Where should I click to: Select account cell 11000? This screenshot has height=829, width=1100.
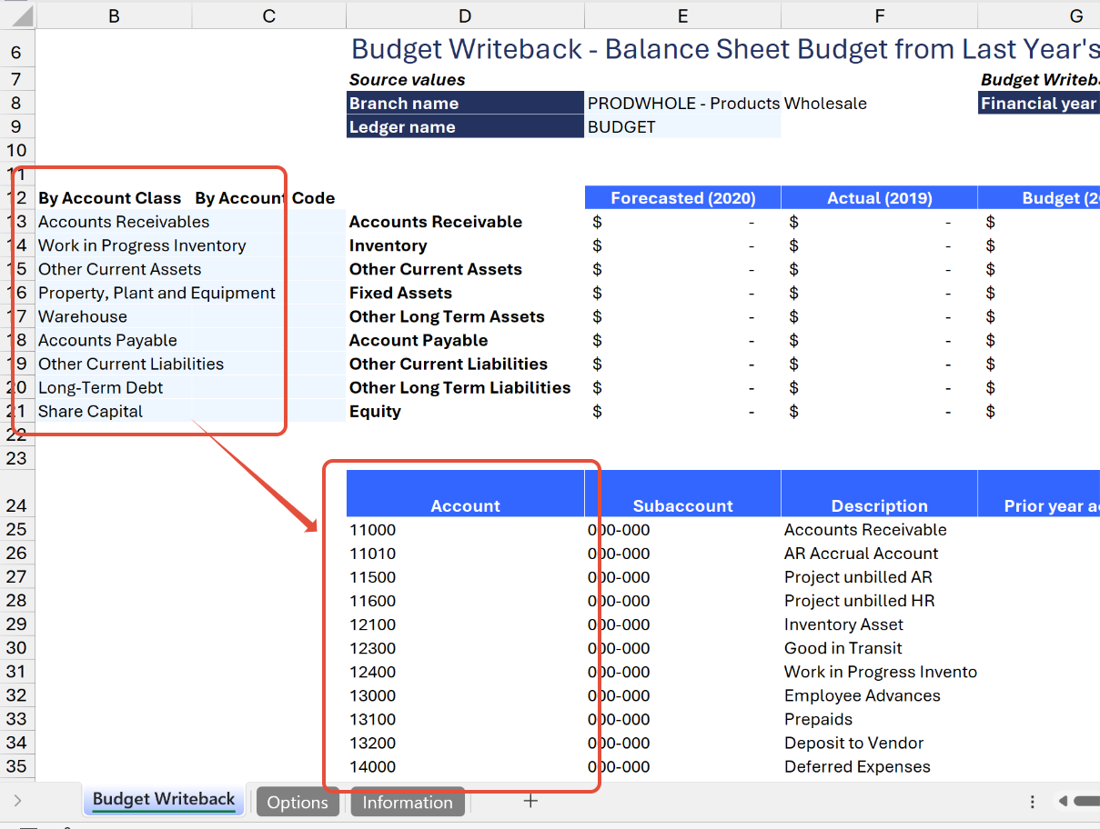point(465,530)
